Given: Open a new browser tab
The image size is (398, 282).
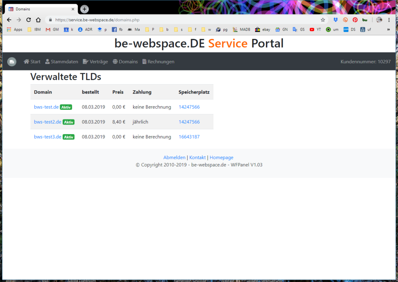Looking at the screenshot, I should [x=84, y=9].
